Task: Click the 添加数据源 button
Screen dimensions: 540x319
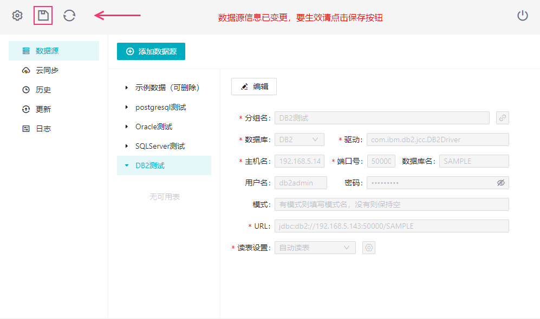Action: click(151, 51)
